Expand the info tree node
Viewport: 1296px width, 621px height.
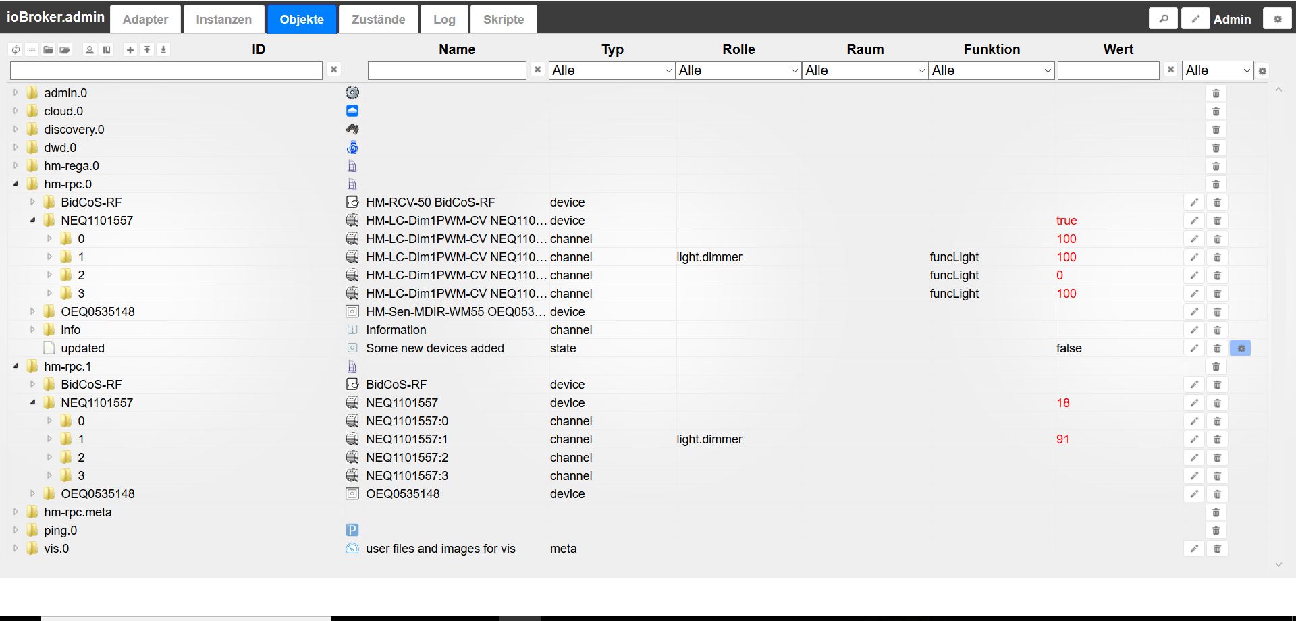[32, 329]
